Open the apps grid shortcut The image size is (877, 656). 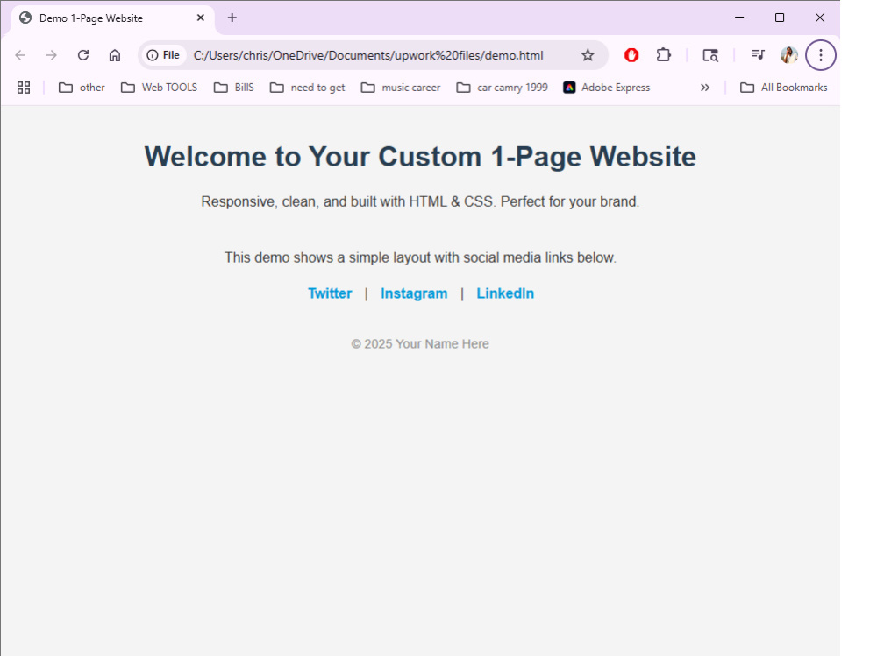point(24,88)
